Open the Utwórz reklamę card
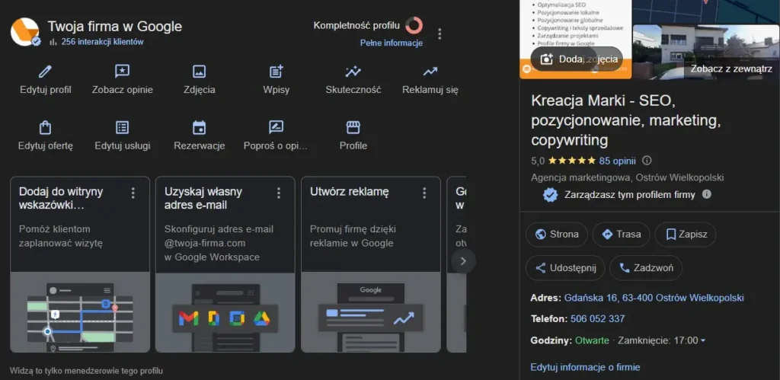 click(371, 264)
